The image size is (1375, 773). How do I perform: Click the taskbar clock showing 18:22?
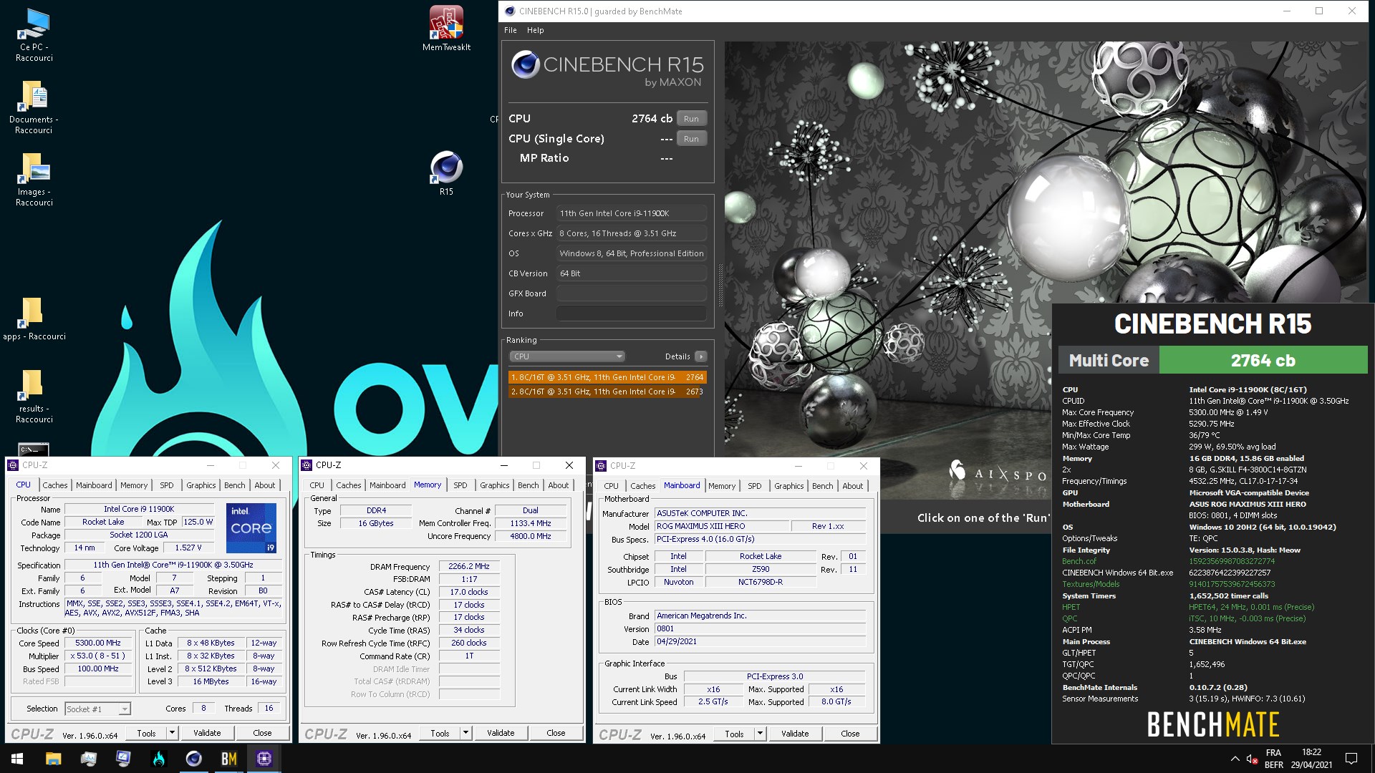(x=1311, y=759)
